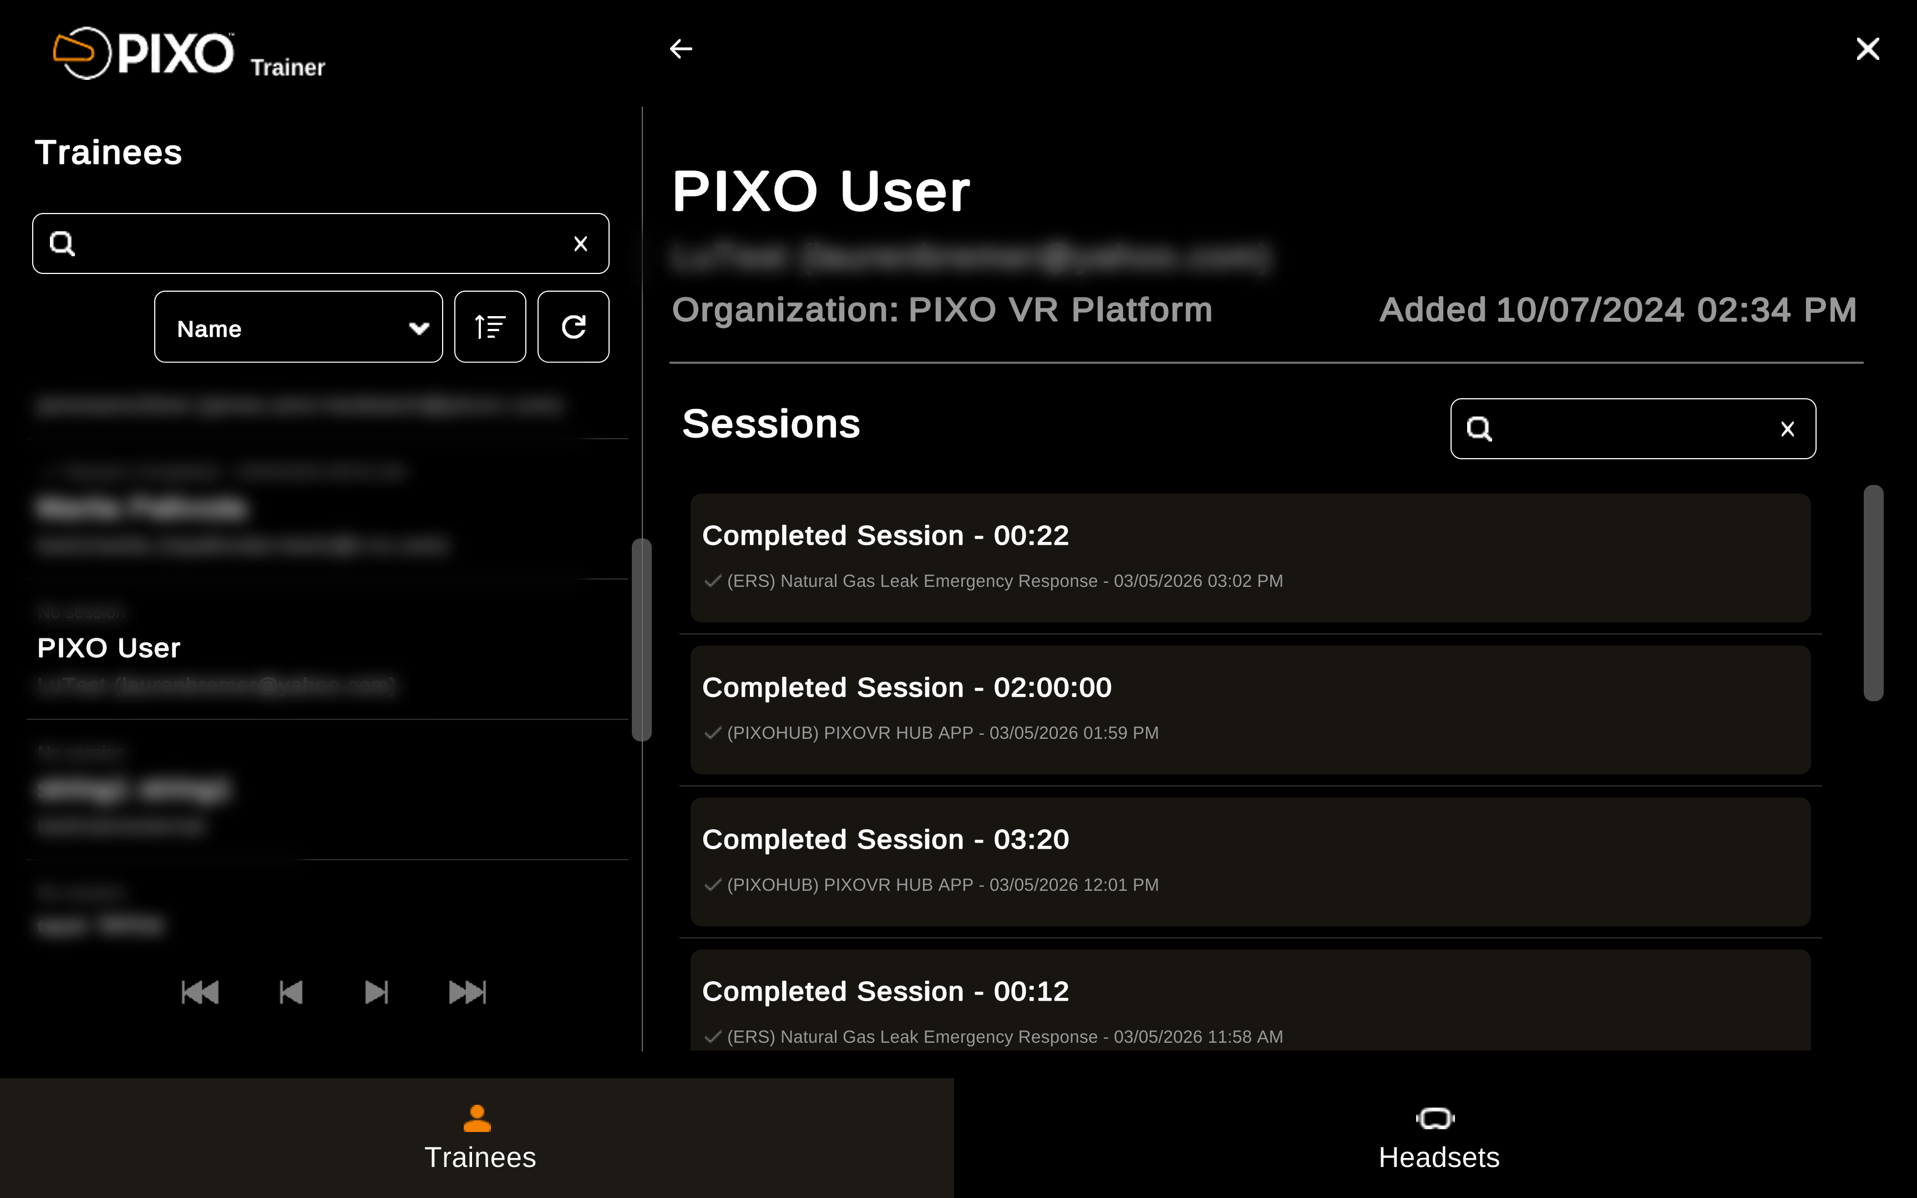
Task: Open the 03:20 Completed Session
Action: pyautogui.click(x=1249, y=861)
